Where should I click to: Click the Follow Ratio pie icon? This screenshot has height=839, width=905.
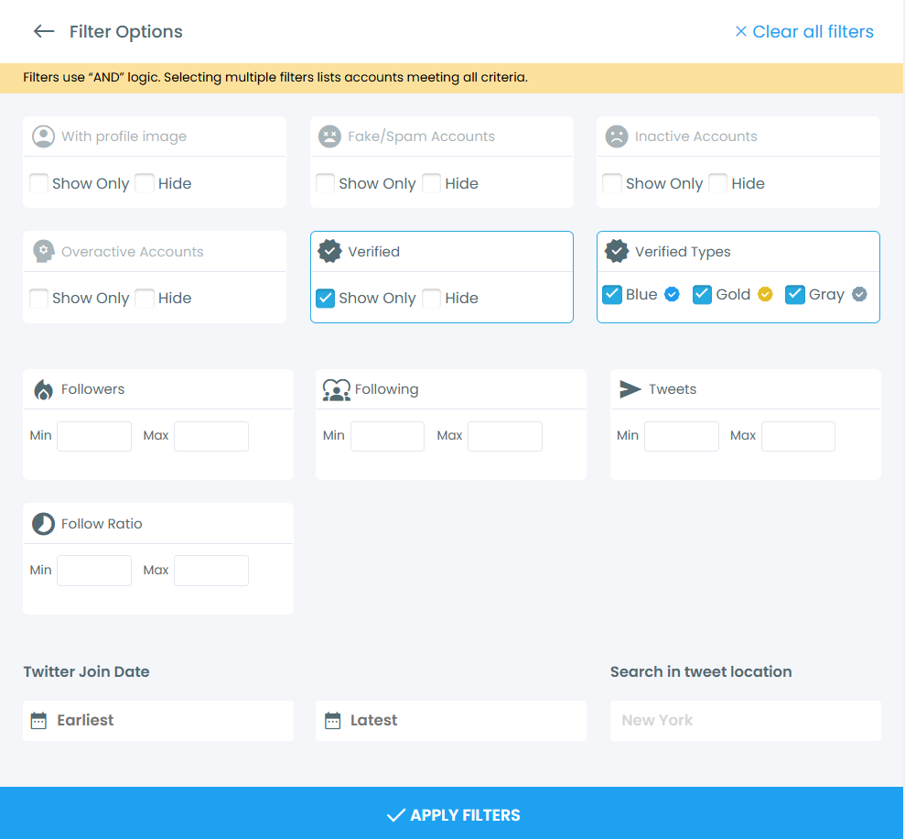pos(43,524)
